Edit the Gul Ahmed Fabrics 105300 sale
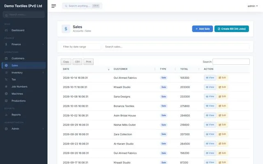Image resolution: width=263 pixels, height=164 pixels. (222, 77)
